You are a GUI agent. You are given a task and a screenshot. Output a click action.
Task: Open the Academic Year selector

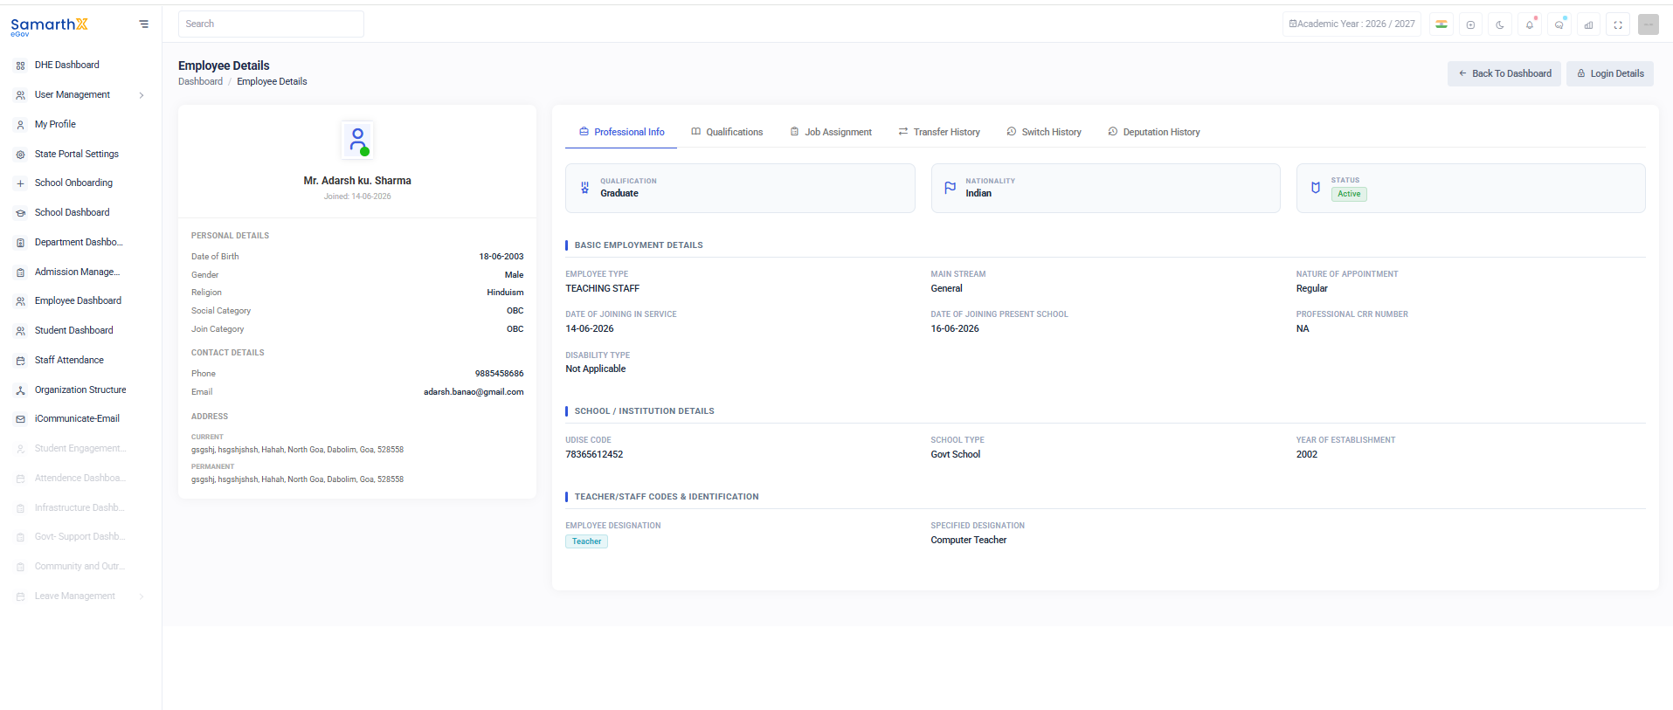tap(1352, 24)
